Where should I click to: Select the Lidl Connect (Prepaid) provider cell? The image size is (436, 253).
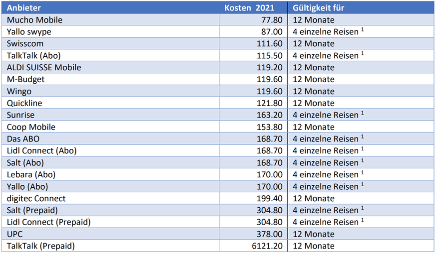click(x=48, y=222)
